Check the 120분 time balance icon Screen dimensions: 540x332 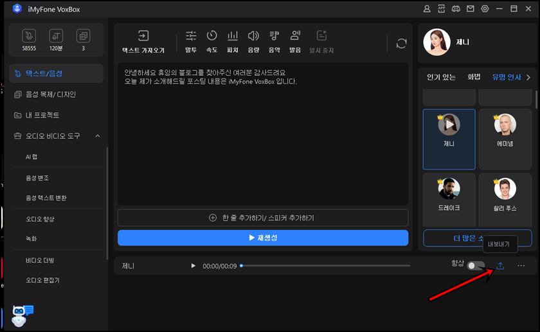56,36
